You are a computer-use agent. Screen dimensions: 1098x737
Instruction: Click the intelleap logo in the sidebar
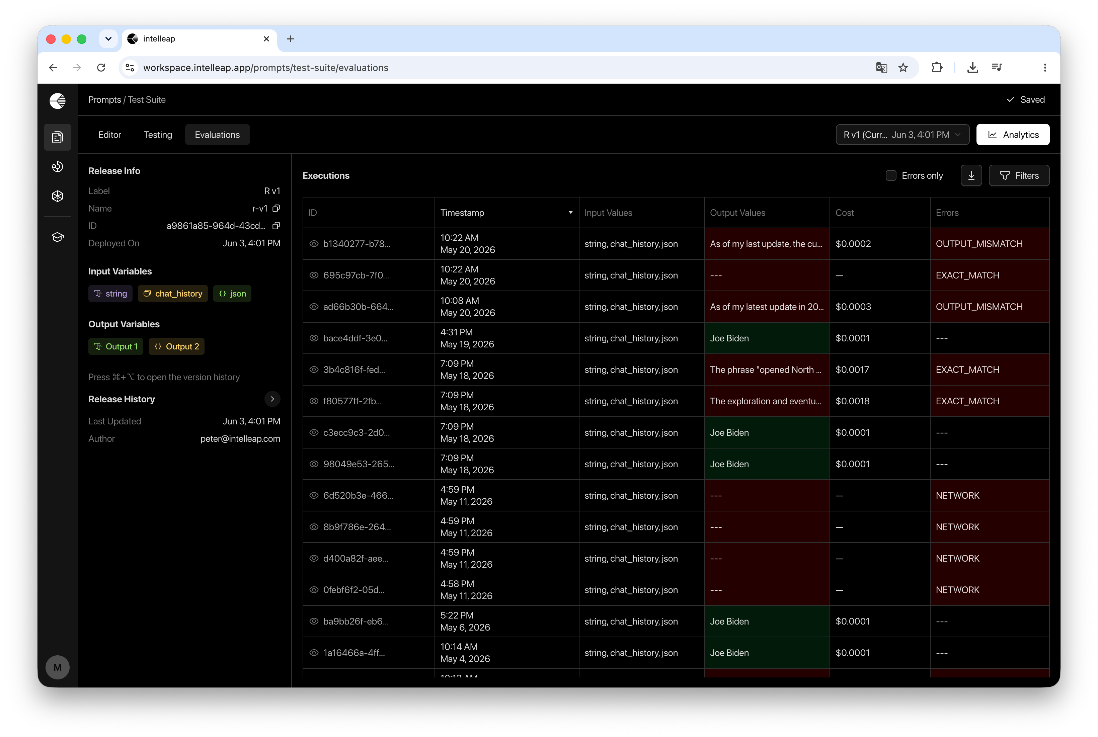click(57, 101)
